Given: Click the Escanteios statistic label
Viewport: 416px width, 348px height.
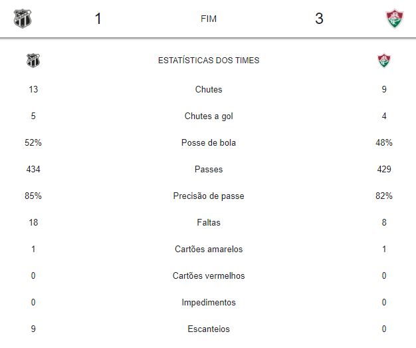Looking at the screenshot, I should coord(209,329).
